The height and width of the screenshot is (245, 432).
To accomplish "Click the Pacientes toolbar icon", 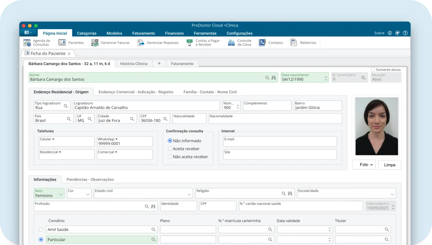I will tap(62, 43).
